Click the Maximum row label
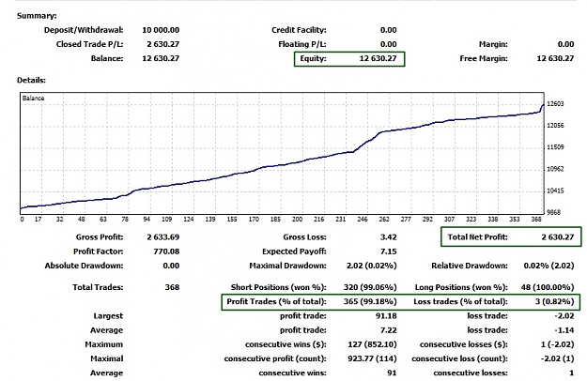Viewport: 587px width, 381px height. (x=103, y=344)
